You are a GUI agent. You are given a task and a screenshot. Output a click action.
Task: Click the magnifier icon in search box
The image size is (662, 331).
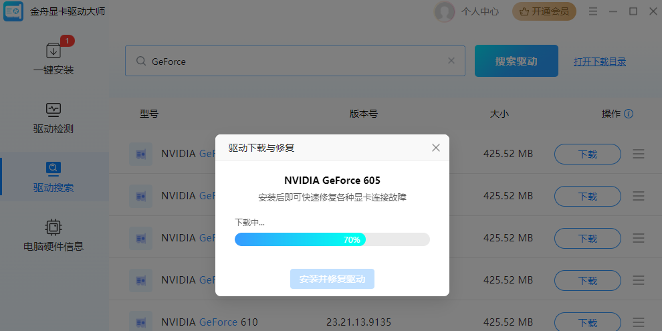point(141,62)
